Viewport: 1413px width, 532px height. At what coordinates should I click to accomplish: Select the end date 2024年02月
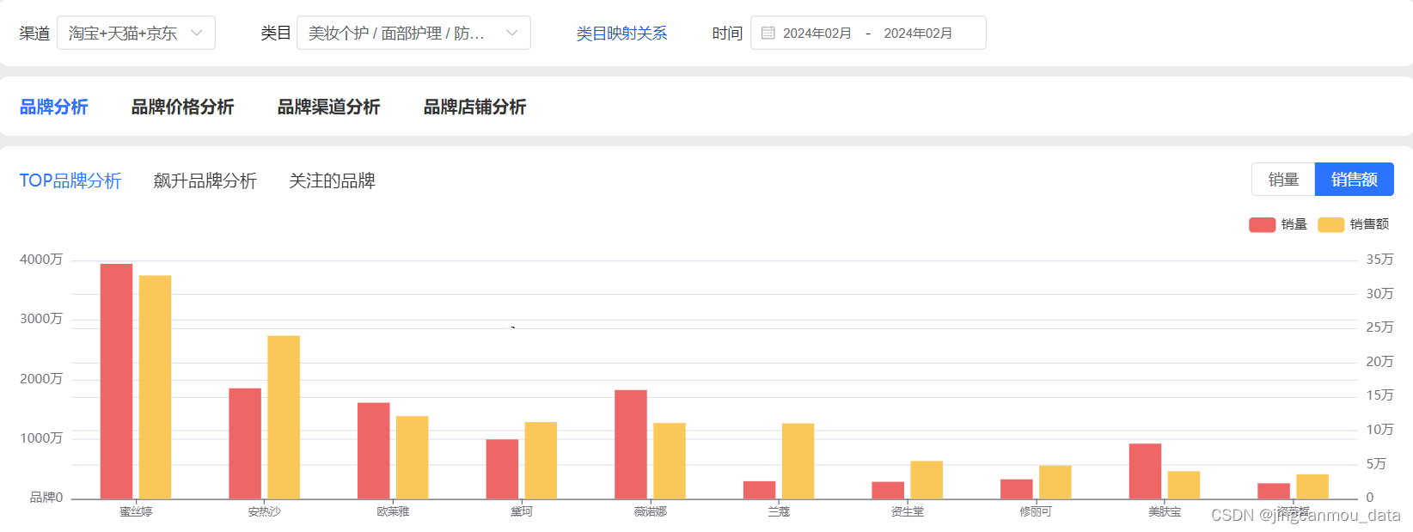click(918, 34)
